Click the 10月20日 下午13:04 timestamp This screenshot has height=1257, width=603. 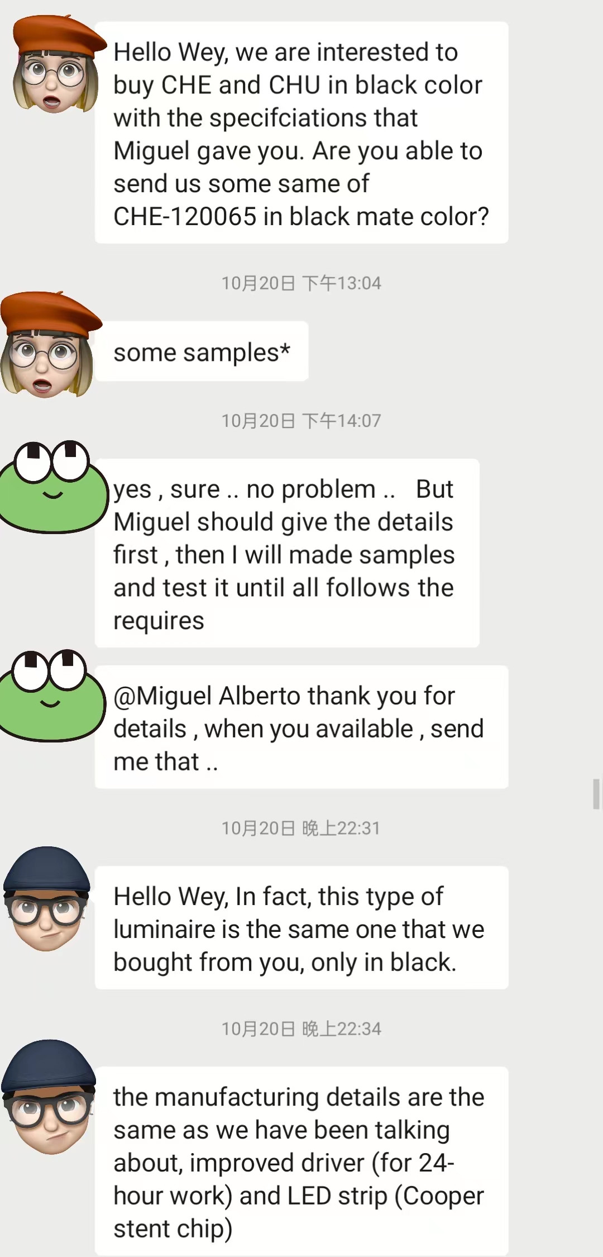(x=301, y=283)
